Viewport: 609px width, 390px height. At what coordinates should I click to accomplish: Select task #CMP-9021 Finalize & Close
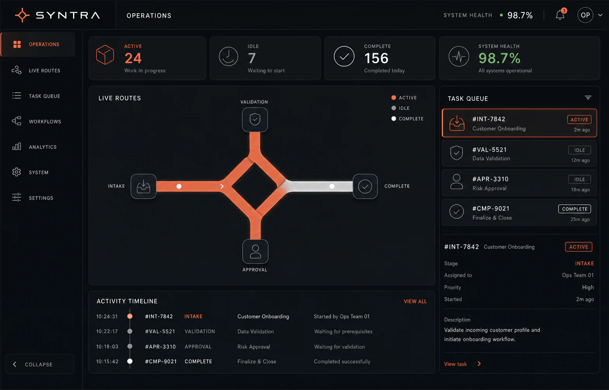pyautogui.click(x=519, y=212)
